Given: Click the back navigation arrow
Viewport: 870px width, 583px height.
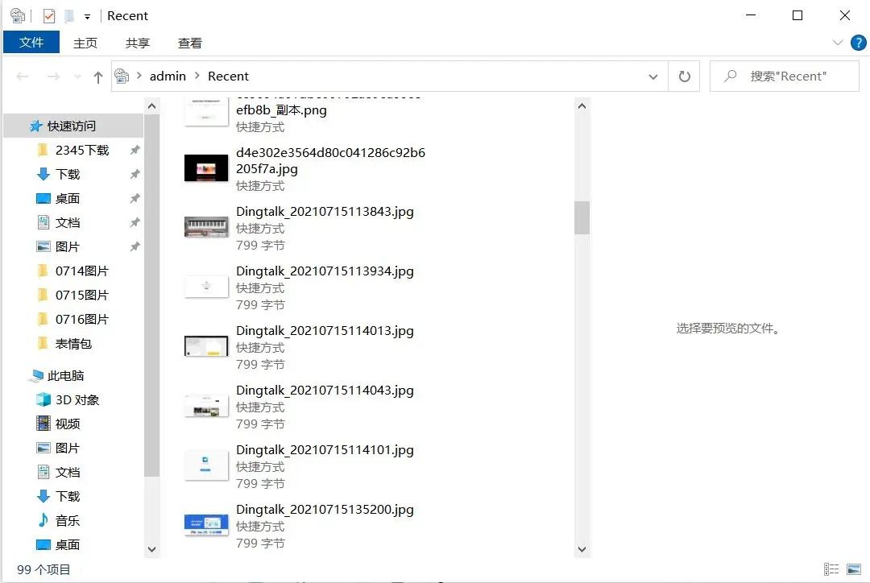Looking at the screenshot, I should pos(22,76).
